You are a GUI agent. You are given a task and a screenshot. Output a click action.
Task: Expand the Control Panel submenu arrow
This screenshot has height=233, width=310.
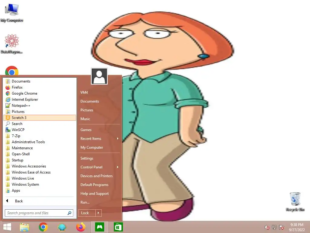point(118,167)
